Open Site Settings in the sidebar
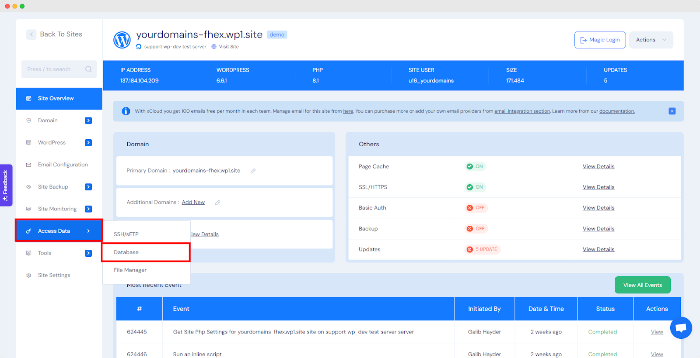700x358 pixels. (x=59, y=275)
